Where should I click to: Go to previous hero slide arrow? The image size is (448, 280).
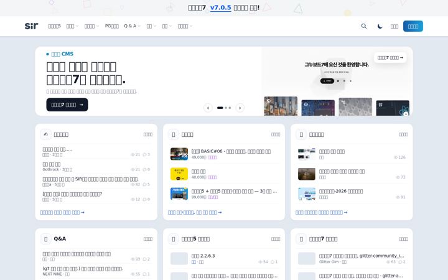pyautogui.click(x=208, y=108)
